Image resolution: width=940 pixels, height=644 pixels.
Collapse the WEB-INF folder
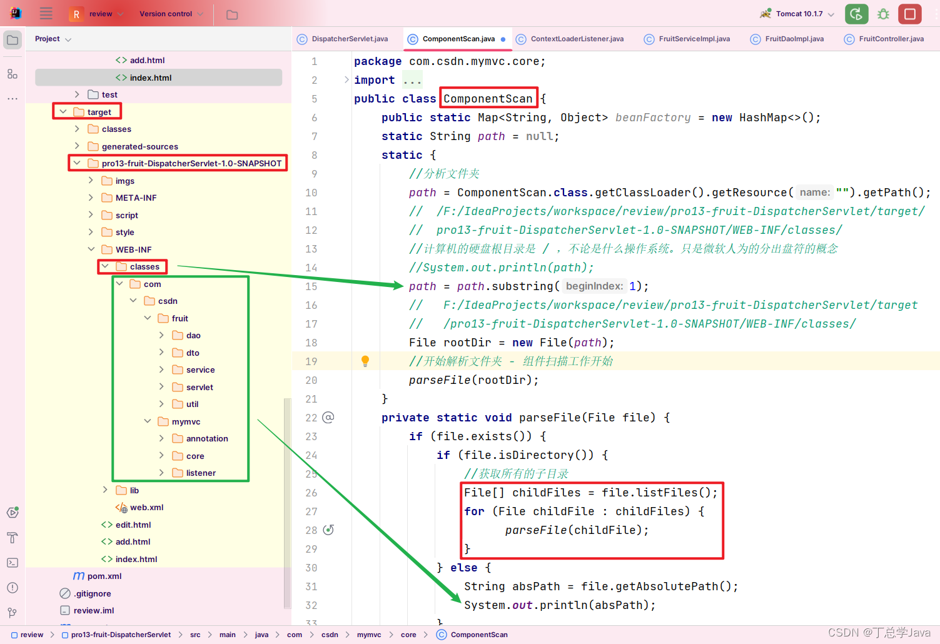(91, 249)
